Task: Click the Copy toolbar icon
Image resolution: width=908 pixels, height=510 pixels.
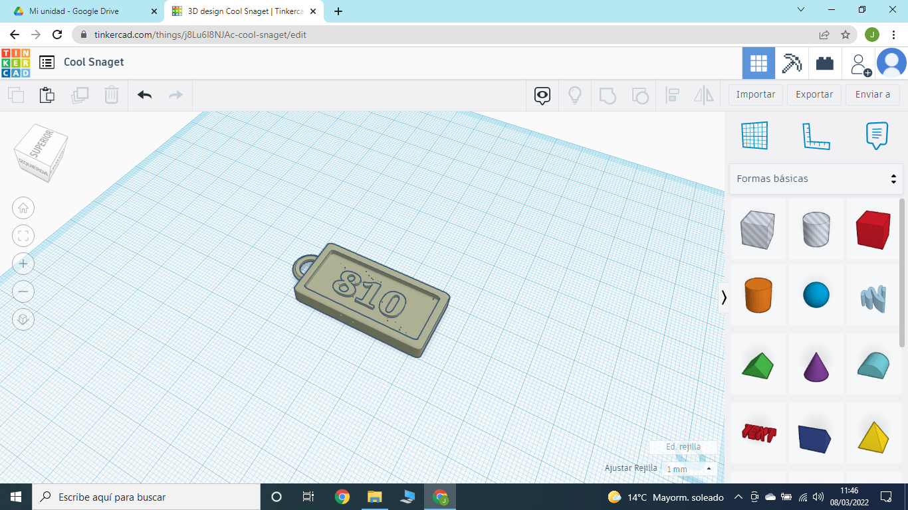Action: click(16, 95)
